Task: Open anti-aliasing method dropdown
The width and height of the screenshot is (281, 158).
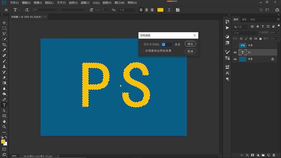Action: [x=127, y=10]
